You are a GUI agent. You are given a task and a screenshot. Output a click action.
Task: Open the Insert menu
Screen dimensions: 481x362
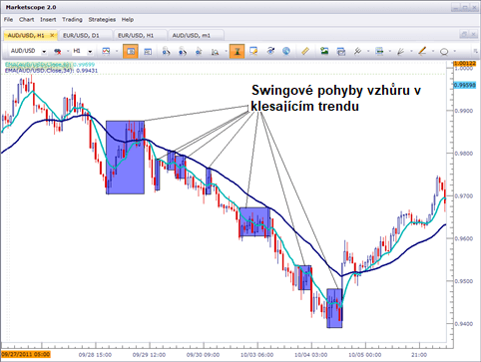tap(48, 20)
